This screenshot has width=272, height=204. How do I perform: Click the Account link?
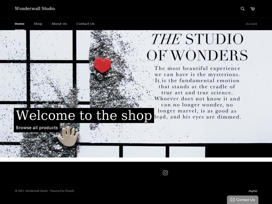[x=251, y=24]
